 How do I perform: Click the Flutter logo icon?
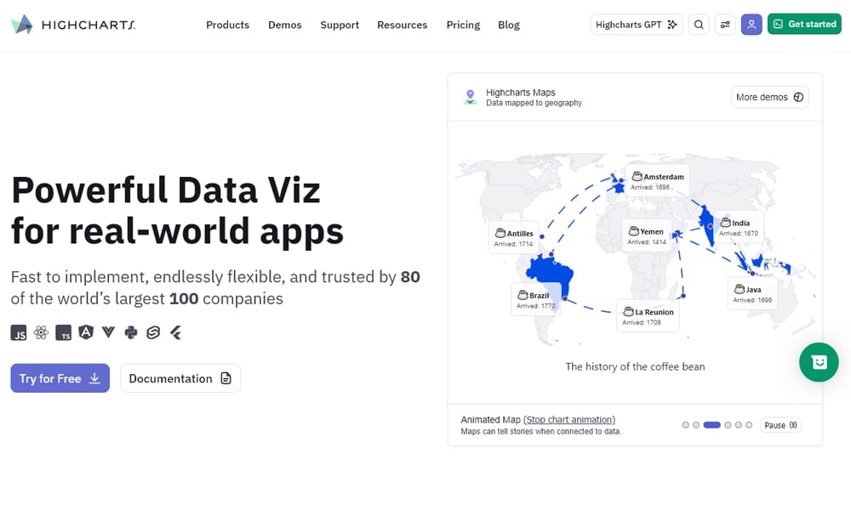pyautogui.click(x=175, y=332)
